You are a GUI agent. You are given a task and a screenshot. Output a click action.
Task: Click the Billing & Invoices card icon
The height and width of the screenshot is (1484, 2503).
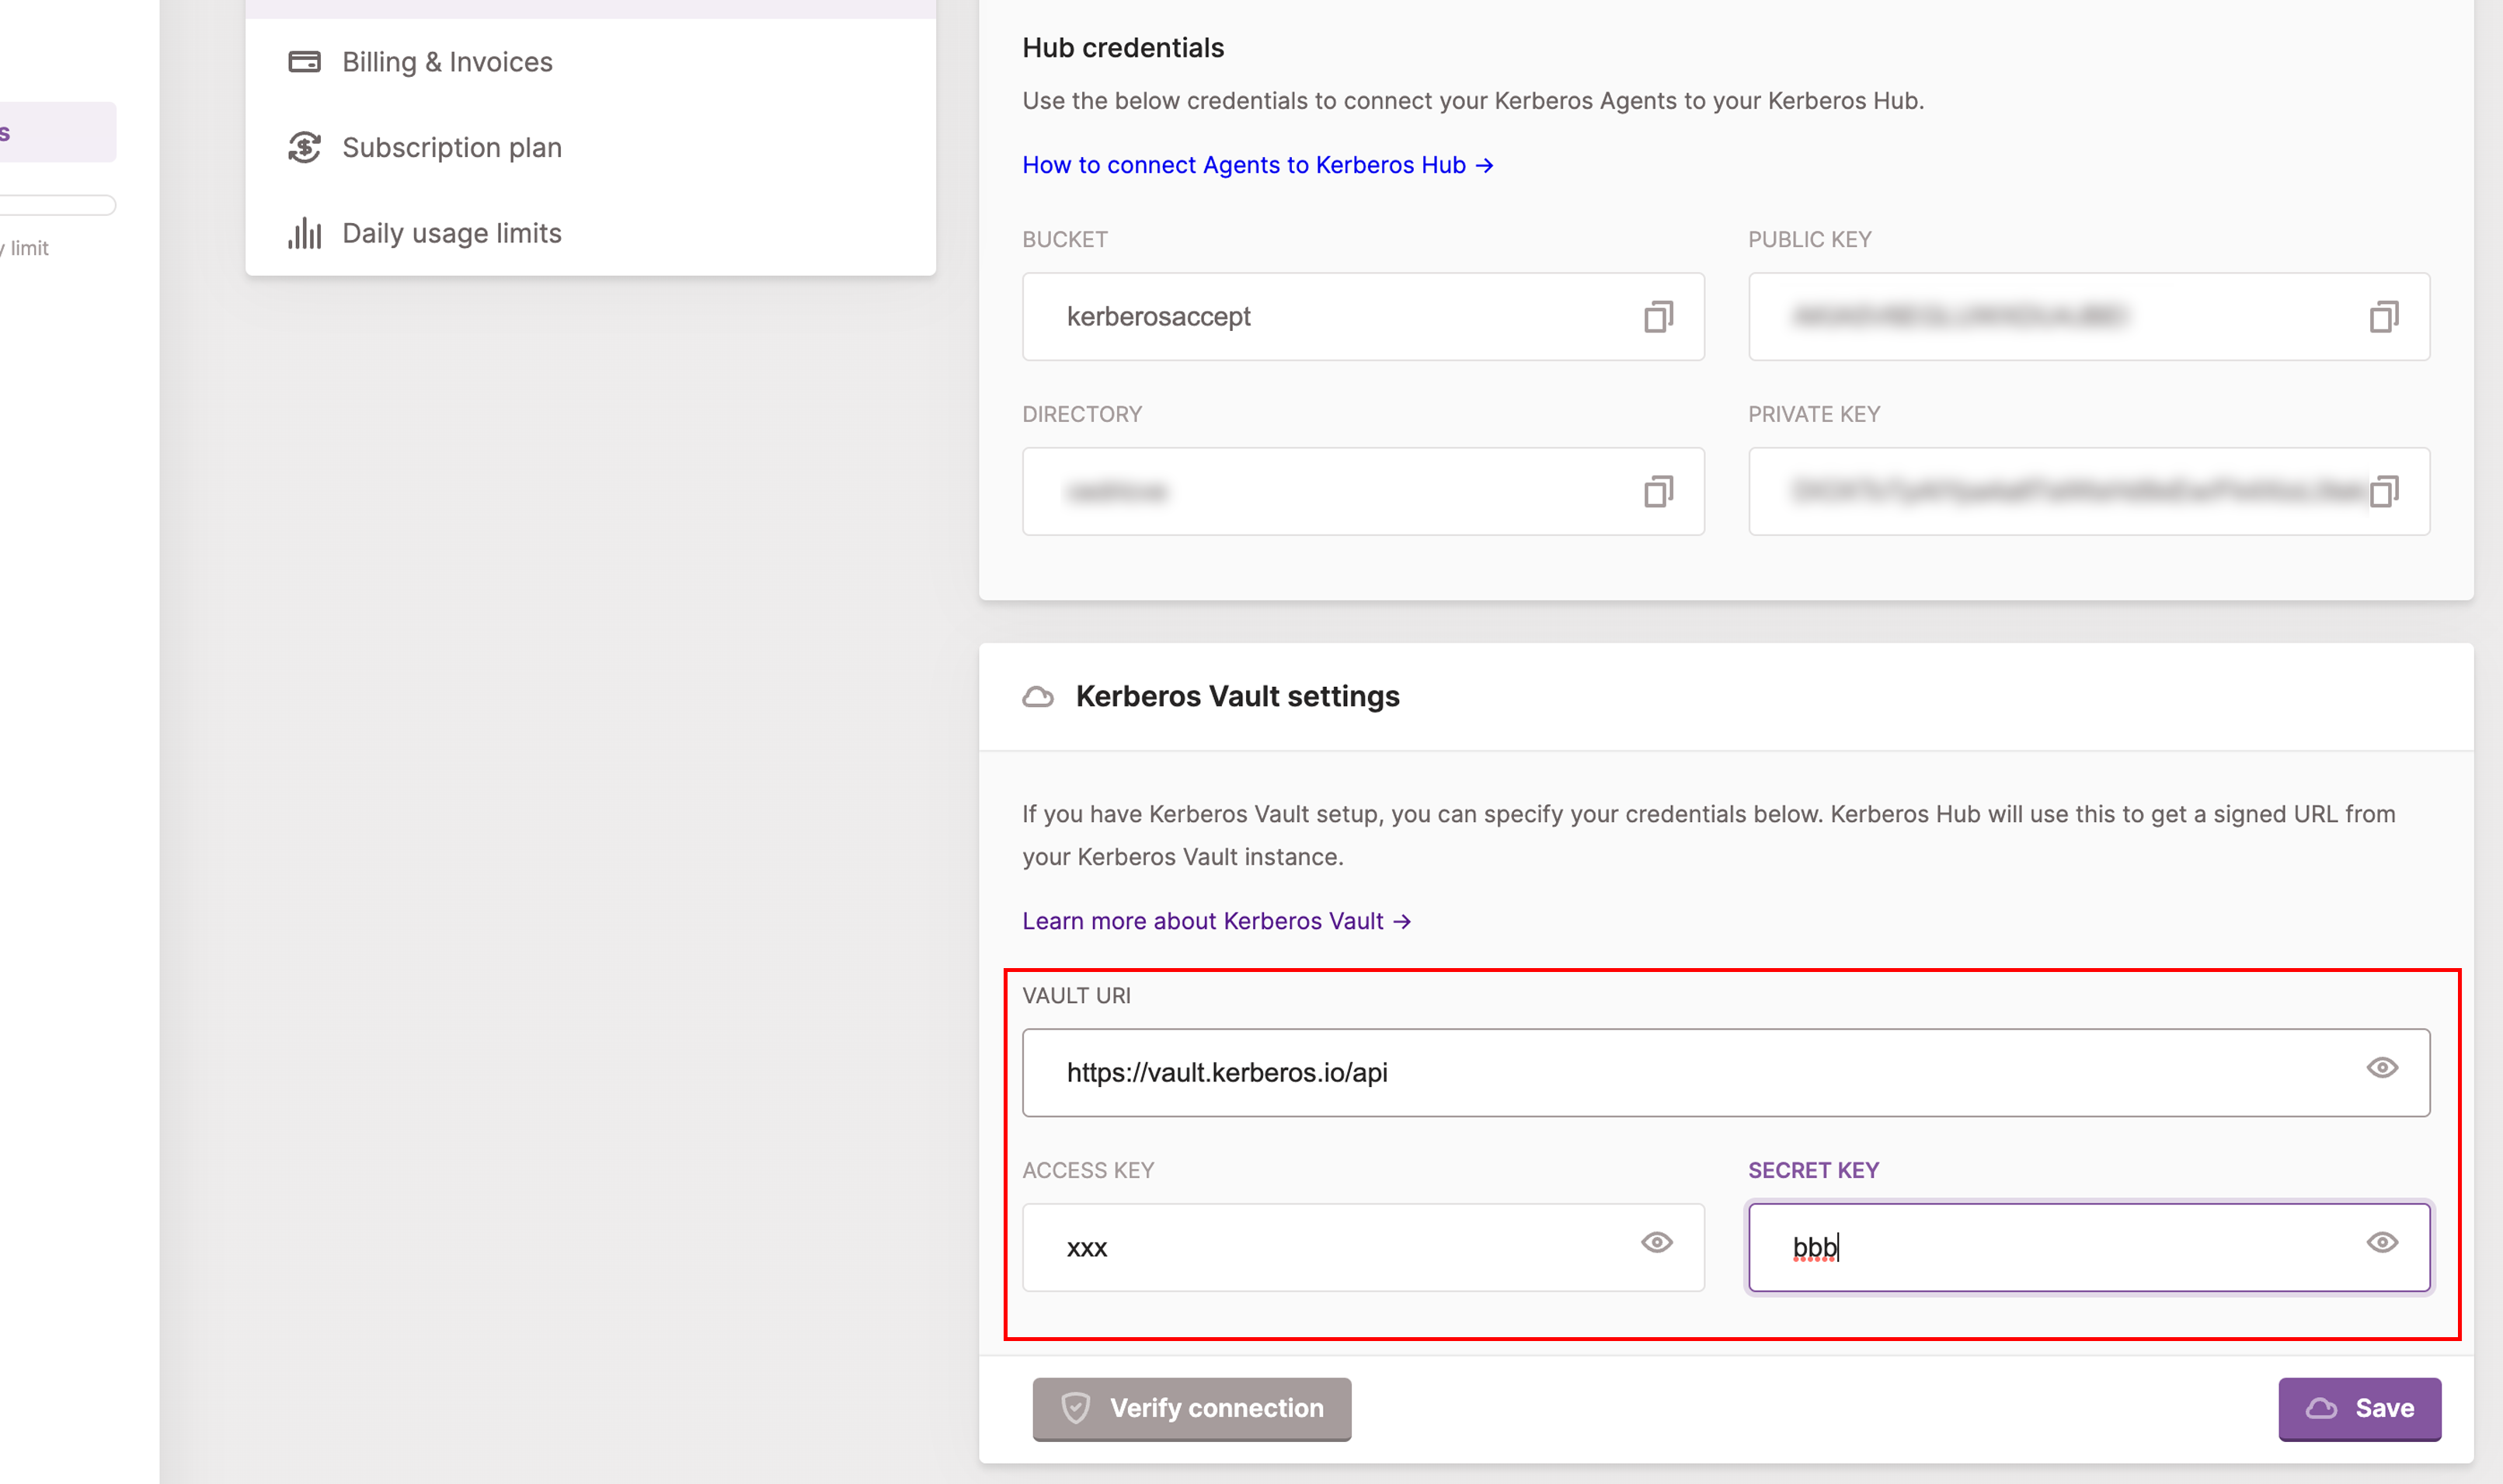pyautogui.click(x=304, y=61)
